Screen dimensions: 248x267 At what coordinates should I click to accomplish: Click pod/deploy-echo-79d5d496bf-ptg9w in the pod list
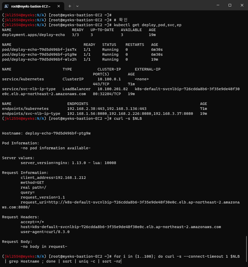point(39,54)
